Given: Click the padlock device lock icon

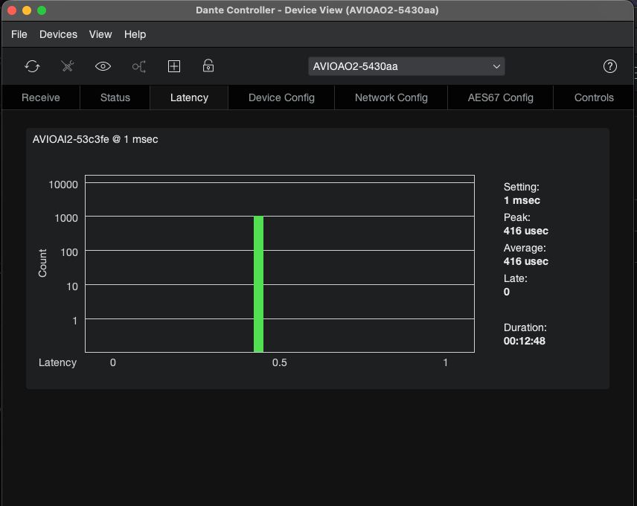Looking at the screenshot, I should click(x=208, y=65).
